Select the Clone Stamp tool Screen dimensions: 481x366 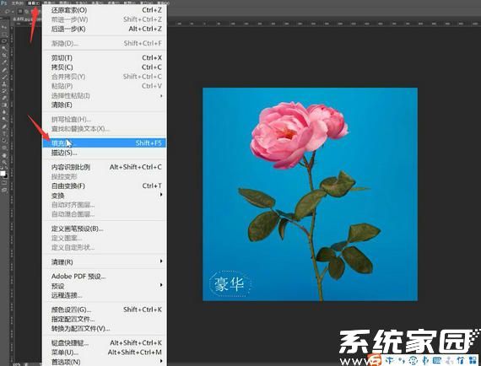(x=4, y=83)
